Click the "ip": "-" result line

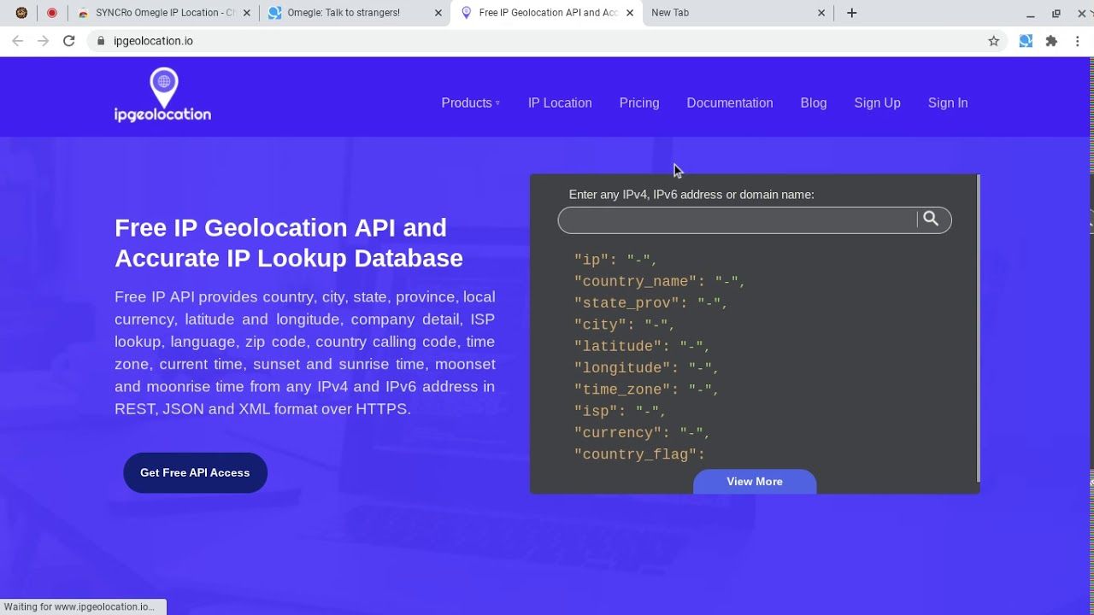[615, 260]
